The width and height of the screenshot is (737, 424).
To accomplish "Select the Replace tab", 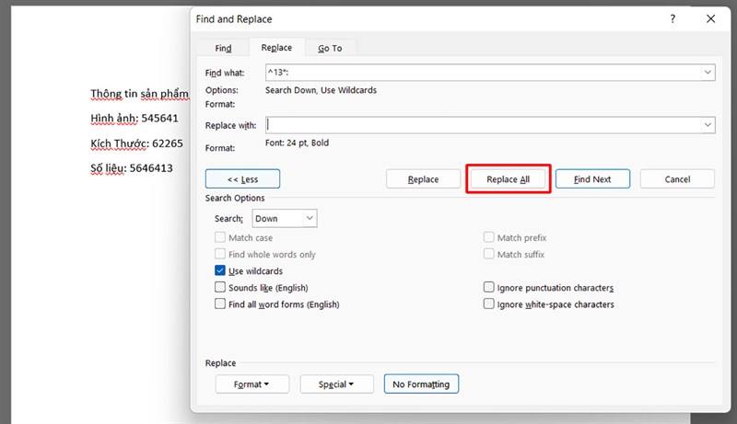I will pos(276,48).
